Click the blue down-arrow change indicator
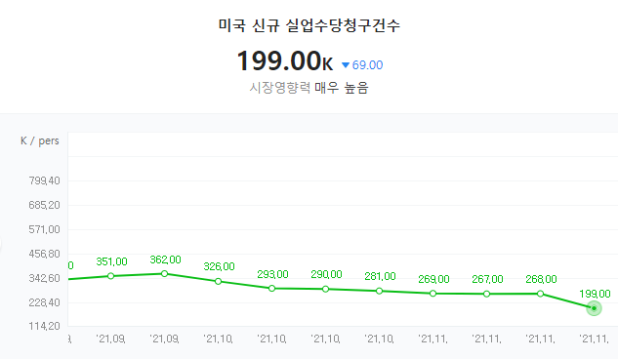This screenshot has height=359, width=618. (x=346, y=65)
